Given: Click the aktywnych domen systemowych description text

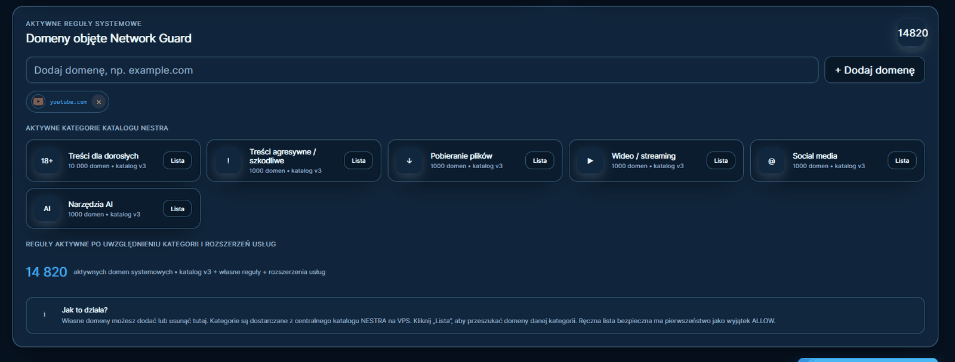Looking at the screenshot, I should tap(199, 272).
